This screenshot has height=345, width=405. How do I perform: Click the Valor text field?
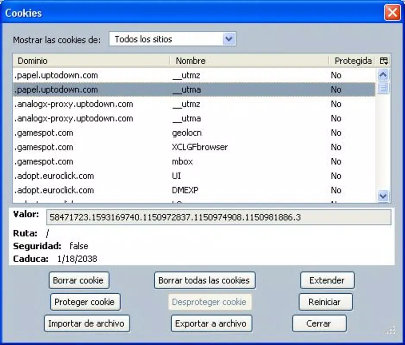[x=219, y=217]
